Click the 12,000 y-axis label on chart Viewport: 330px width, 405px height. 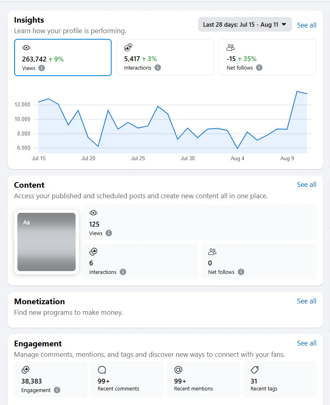(23, 105)
